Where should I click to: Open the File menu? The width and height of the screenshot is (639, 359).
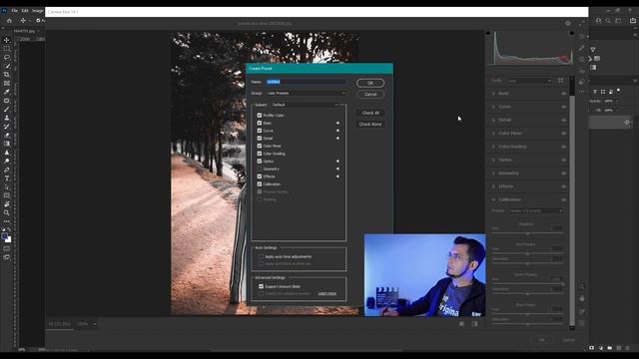15,11
